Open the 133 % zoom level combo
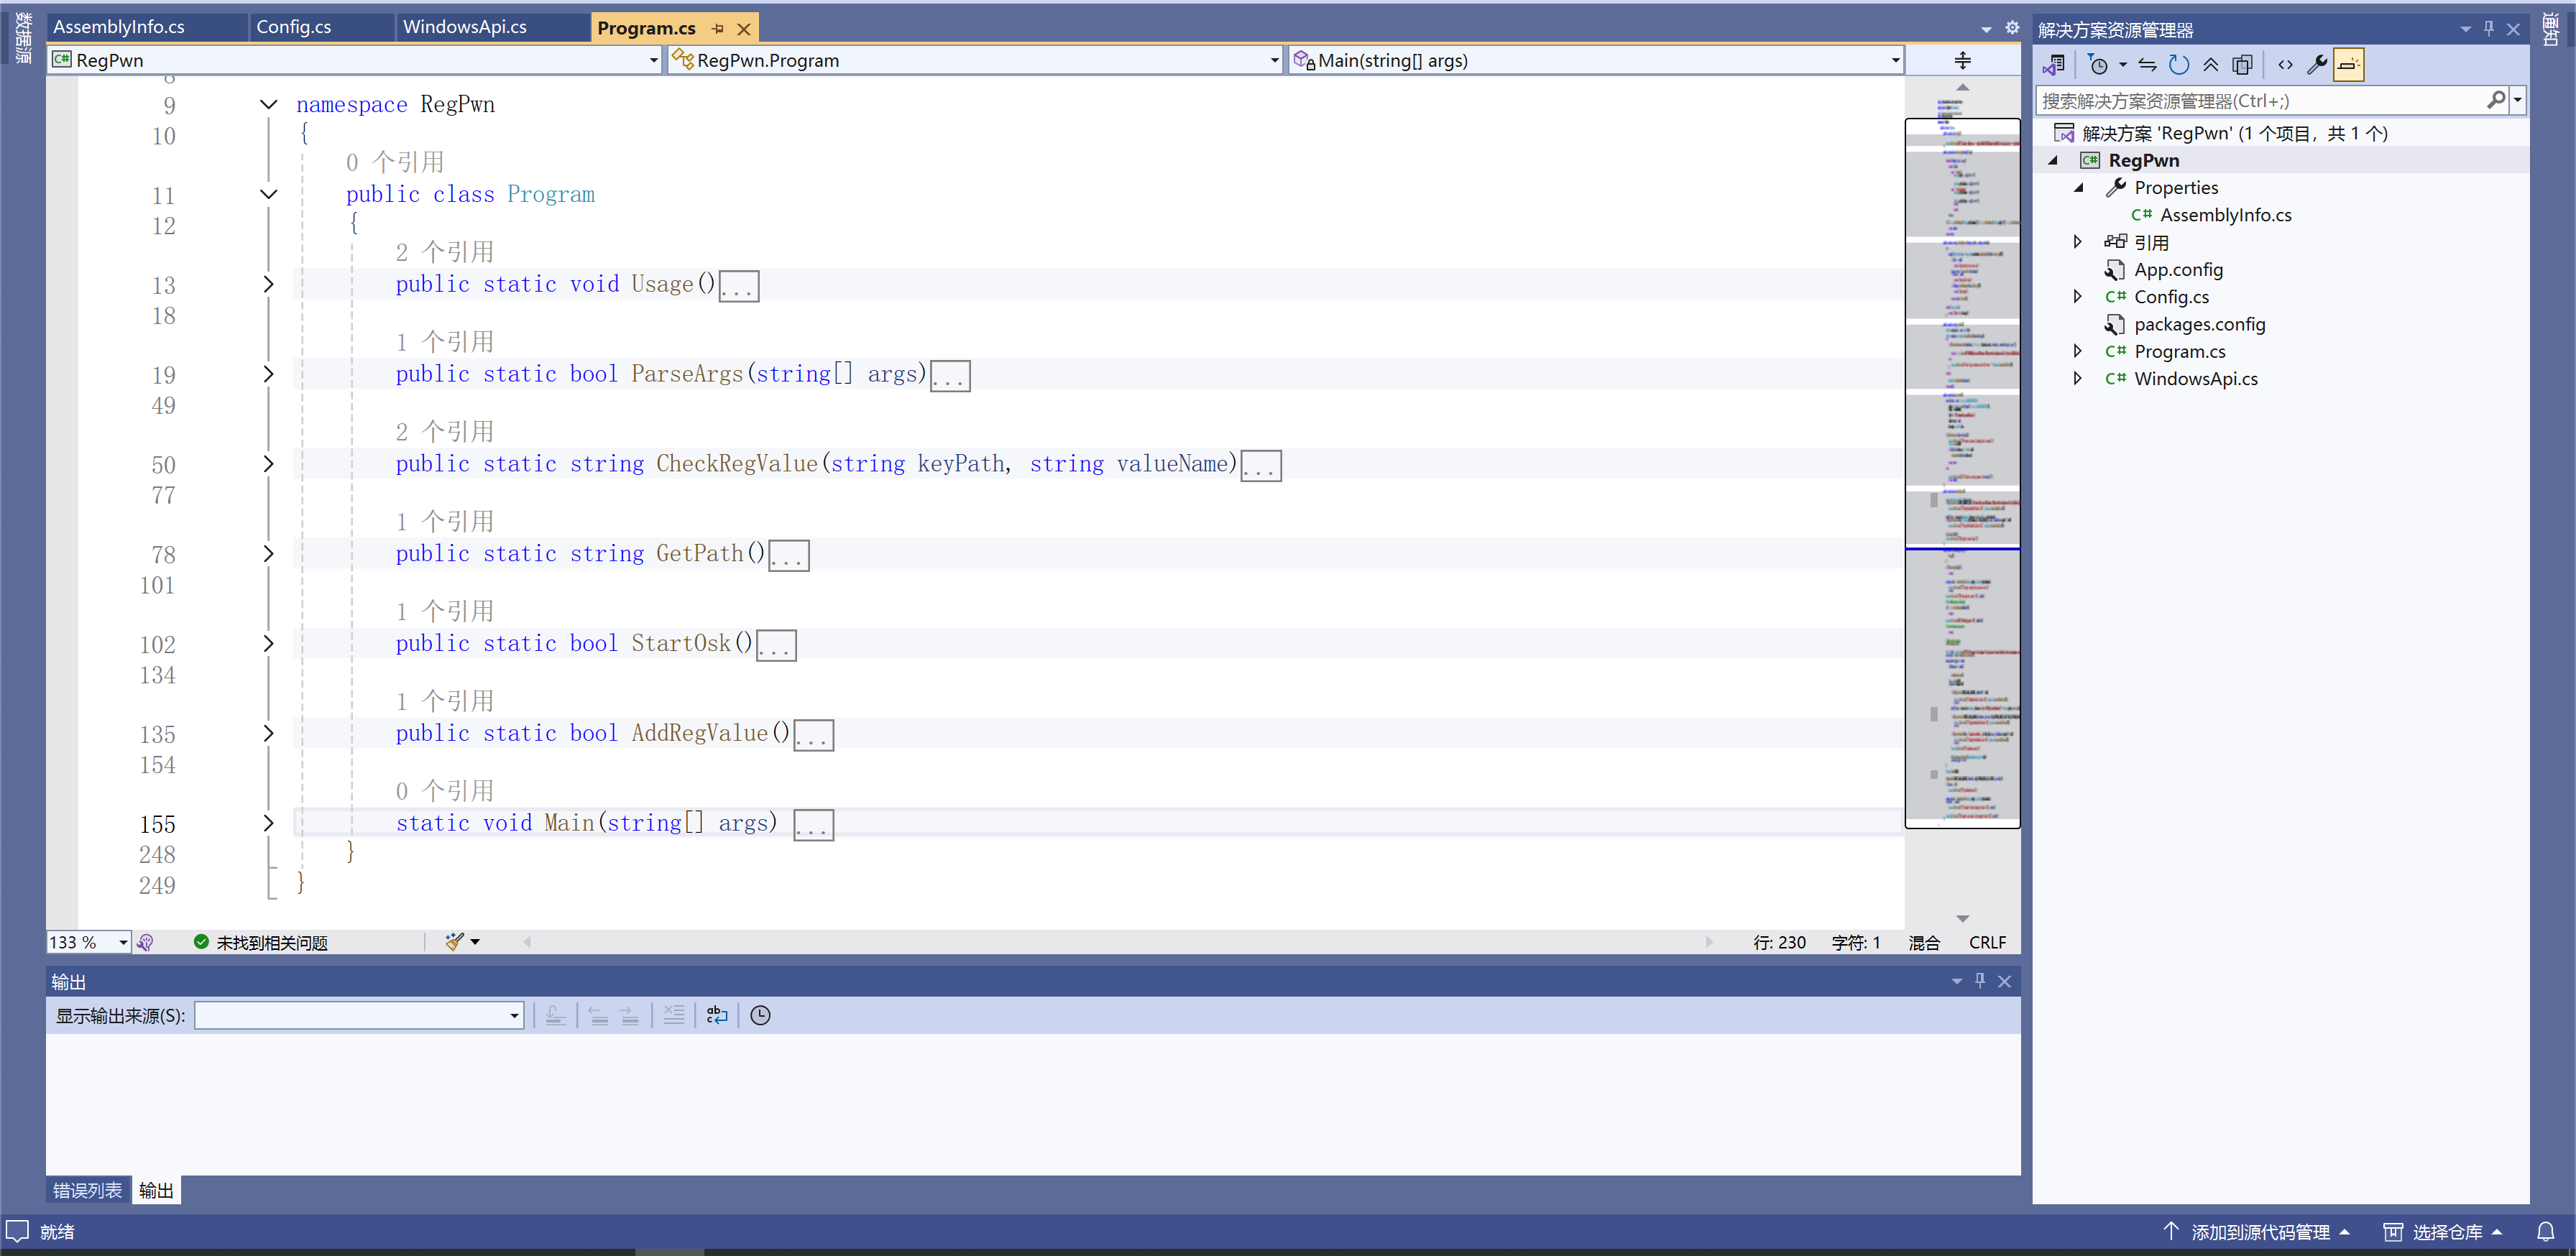2576x1256 pixels. [123, 942]
